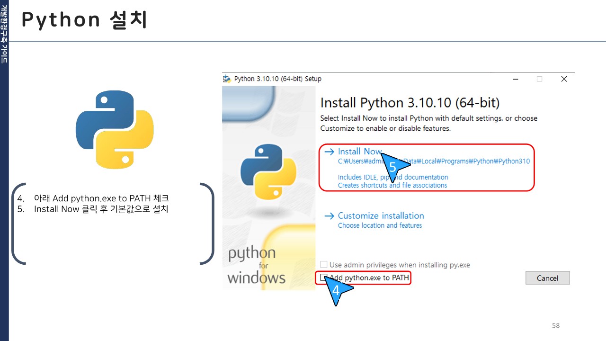
Task: Click Install Now to install Python
Action: point(360,152)
